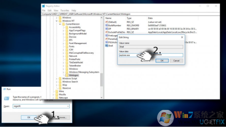Select the BuildNumber DWORD value icon
Screen dimensions: 226x127
[x=106, y=25]
